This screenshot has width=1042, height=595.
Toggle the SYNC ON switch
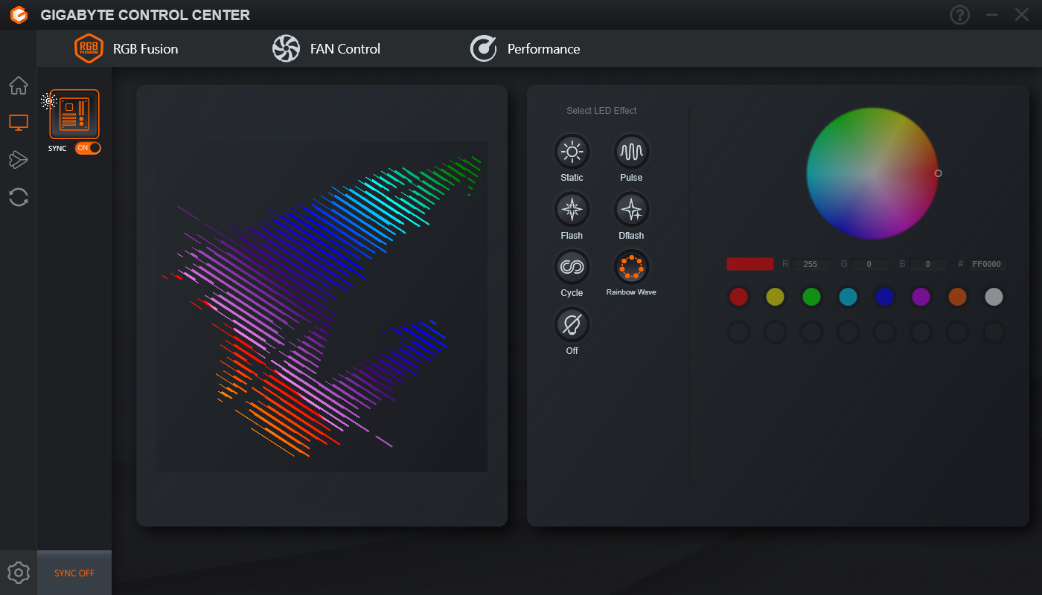88,148
